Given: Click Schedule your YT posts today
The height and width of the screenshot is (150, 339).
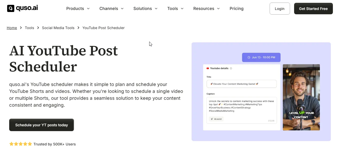Looking at the screenshot, I should [x=42, y=125].
